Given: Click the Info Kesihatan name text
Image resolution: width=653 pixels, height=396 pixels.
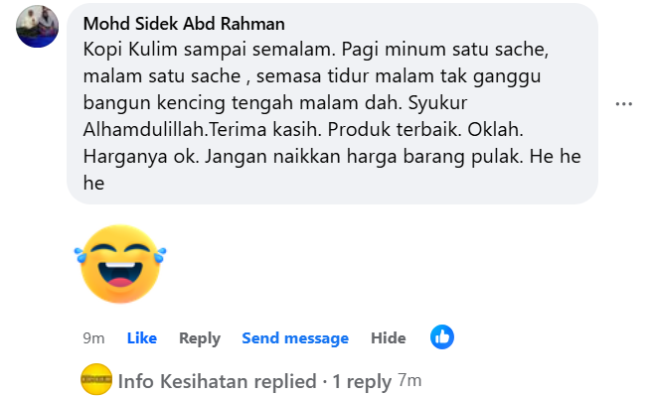Looking at the screenshot, I should (x=183, y=381).
